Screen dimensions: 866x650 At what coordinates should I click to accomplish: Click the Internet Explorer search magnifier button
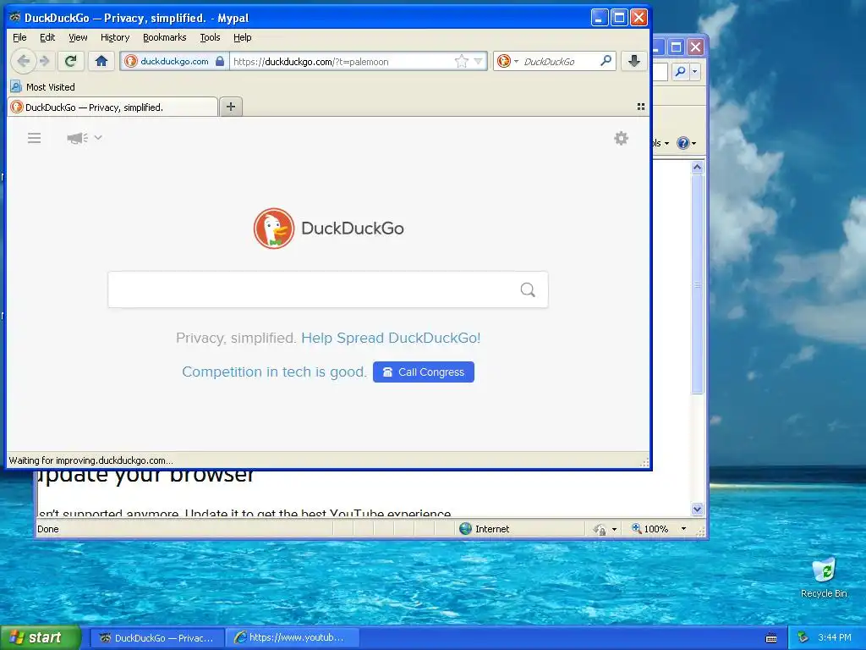pos(681,71)
